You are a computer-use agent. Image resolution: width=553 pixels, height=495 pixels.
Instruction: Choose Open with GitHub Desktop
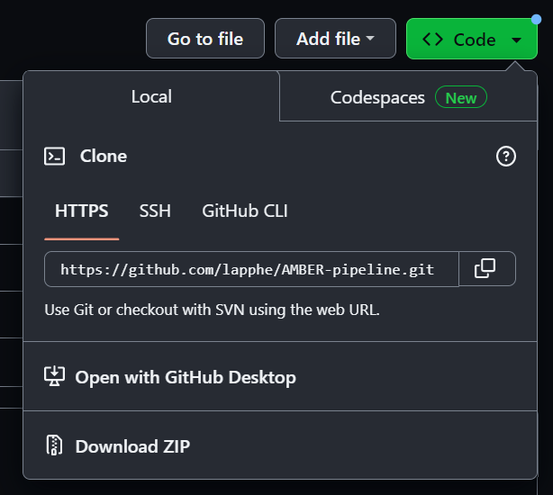280,376
